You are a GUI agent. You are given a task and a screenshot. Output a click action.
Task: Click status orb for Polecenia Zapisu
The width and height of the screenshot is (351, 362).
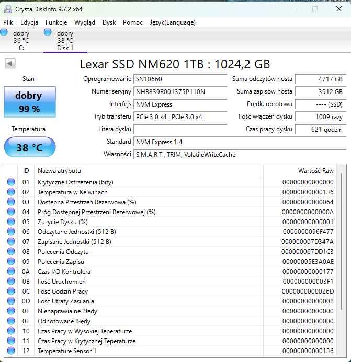tap(11, 261)
